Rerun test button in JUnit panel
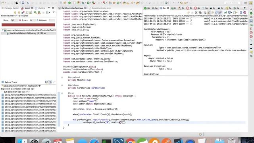Image resolution: width=254 pixels, height=143 pixels. coord(35,12)
